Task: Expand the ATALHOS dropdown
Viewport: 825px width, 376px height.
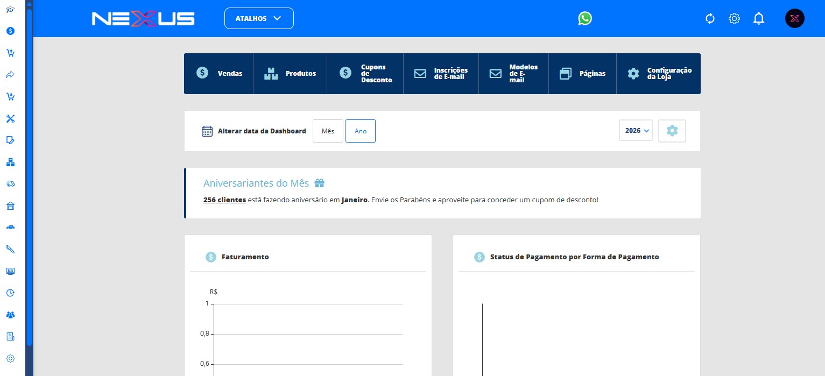Action: pyautogui.click(x=259, y=18)
